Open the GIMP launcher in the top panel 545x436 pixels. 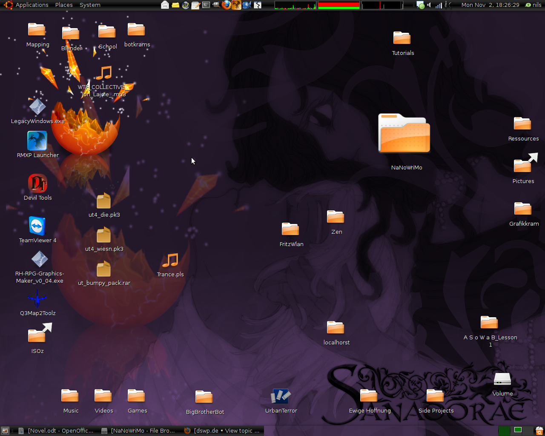click(x=216, y=5)
